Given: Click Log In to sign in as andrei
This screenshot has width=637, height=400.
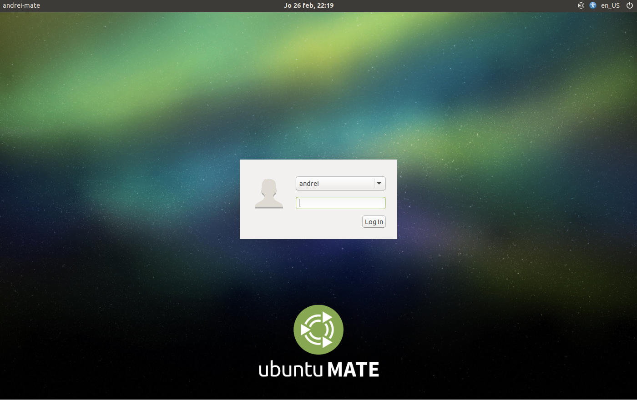Looking at the screenshot, I should (x=374, y=221).
